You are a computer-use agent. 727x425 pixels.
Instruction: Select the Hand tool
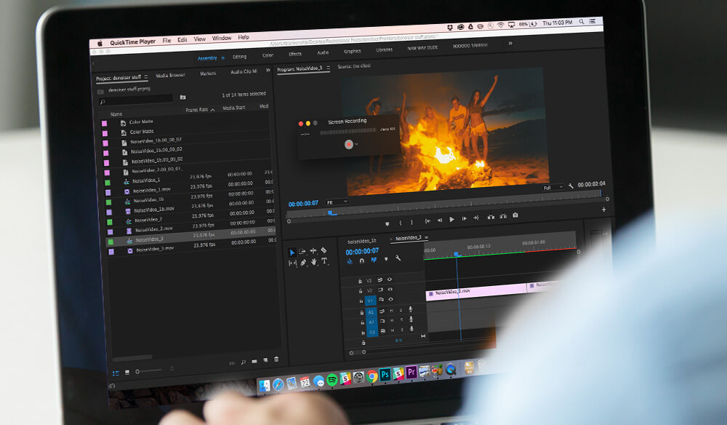point(314,262)
